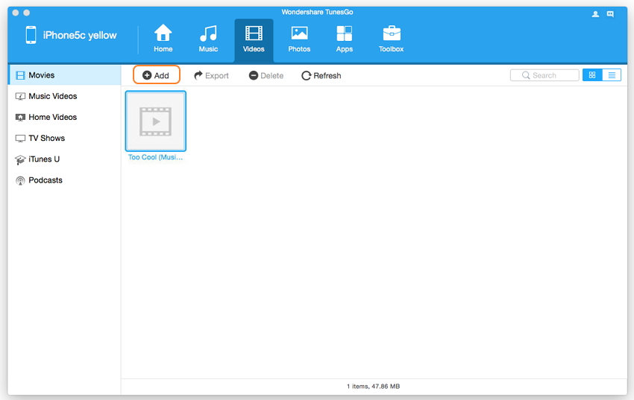This screenshot has width=634, height=400.
Task: Switch to the Music section
Action: click(208, 39)
